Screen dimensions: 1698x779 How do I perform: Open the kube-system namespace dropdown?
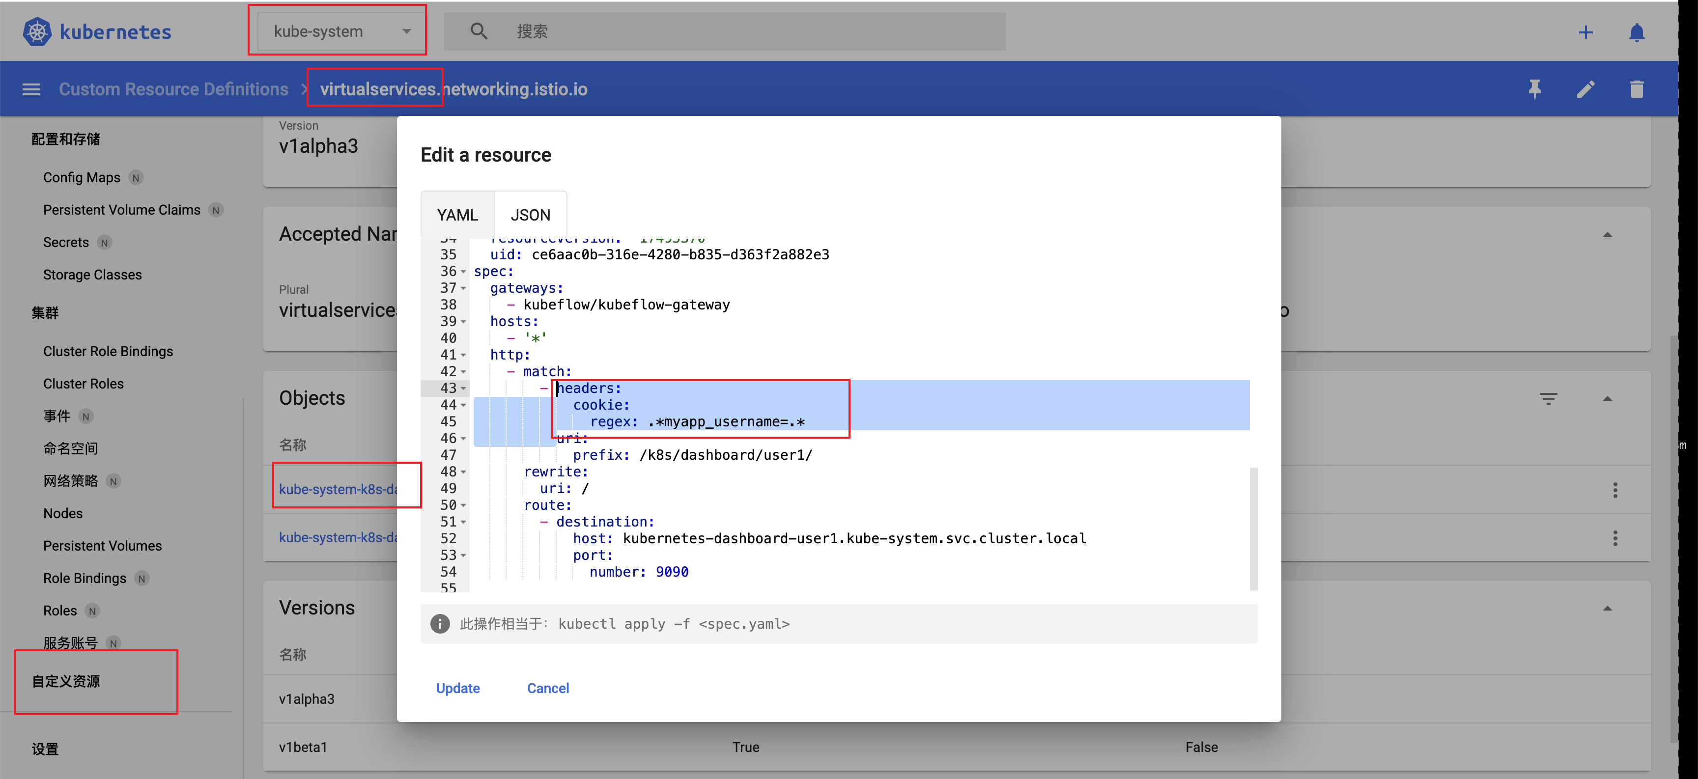341,31
